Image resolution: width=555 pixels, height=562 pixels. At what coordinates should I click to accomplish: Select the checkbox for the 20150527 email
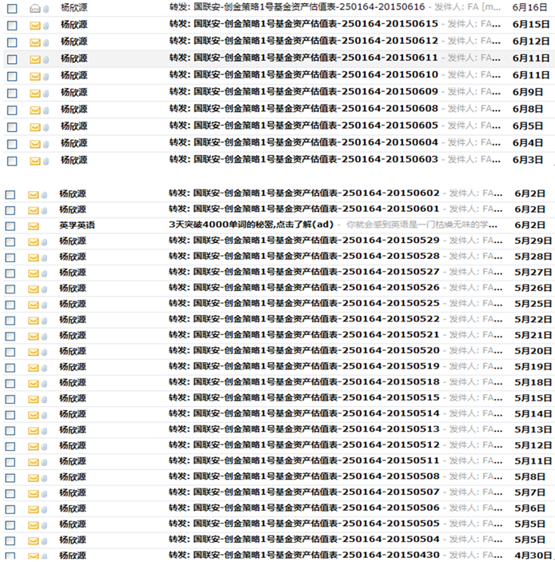point(11,273)
